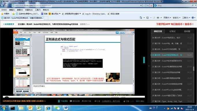The image size is (197, 111).
Task: Open lesson 18 第18讲 Scala中文件的读取
Action: pos(172,49)
